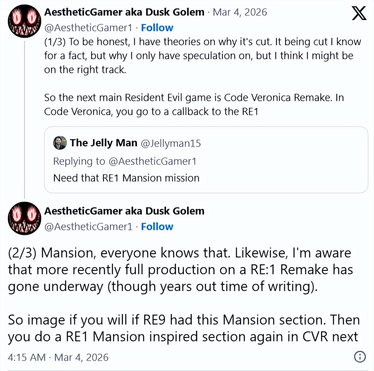Open the "4:15 AM · Mar 4, 2026" timestamp
The height and width of the screenshot is (371, 374).
pyautogui.click(x=58, y=357)
